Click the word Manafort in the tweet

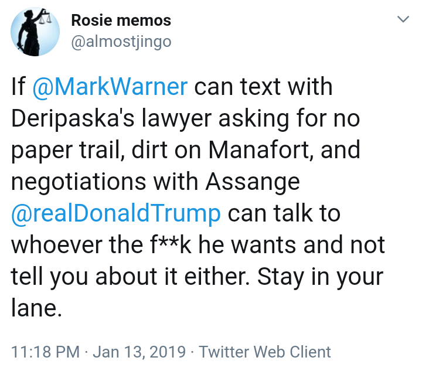(x=258, y=150)
